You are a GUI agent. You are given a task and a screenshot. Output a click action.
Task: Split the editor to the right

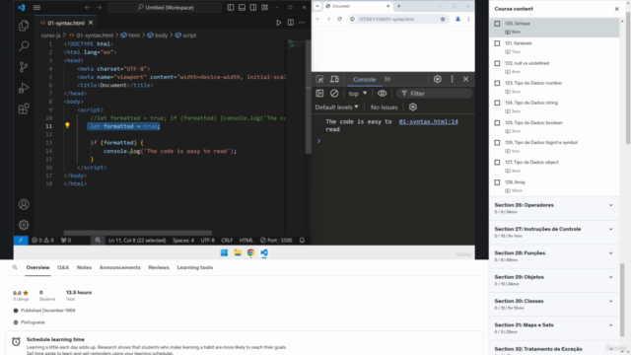291,23
